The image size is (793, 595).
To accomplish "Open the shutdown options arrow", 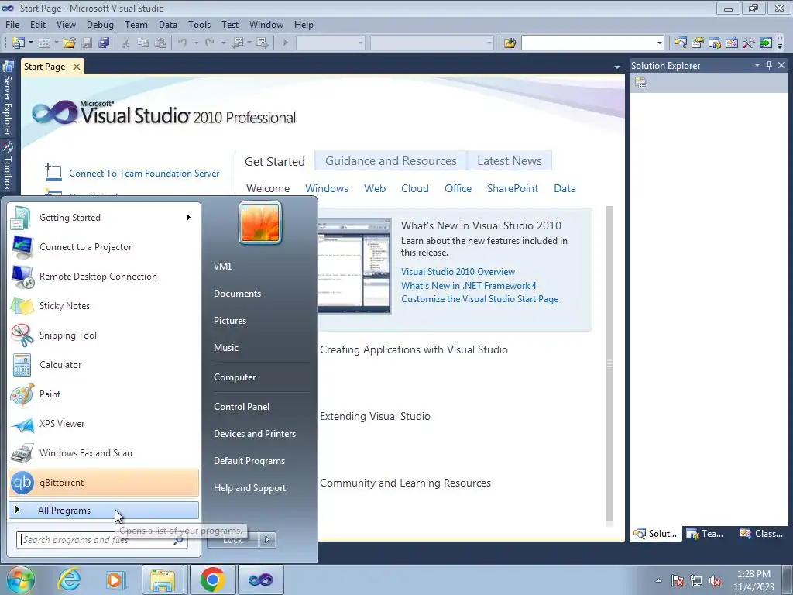I will pos(267,540).
